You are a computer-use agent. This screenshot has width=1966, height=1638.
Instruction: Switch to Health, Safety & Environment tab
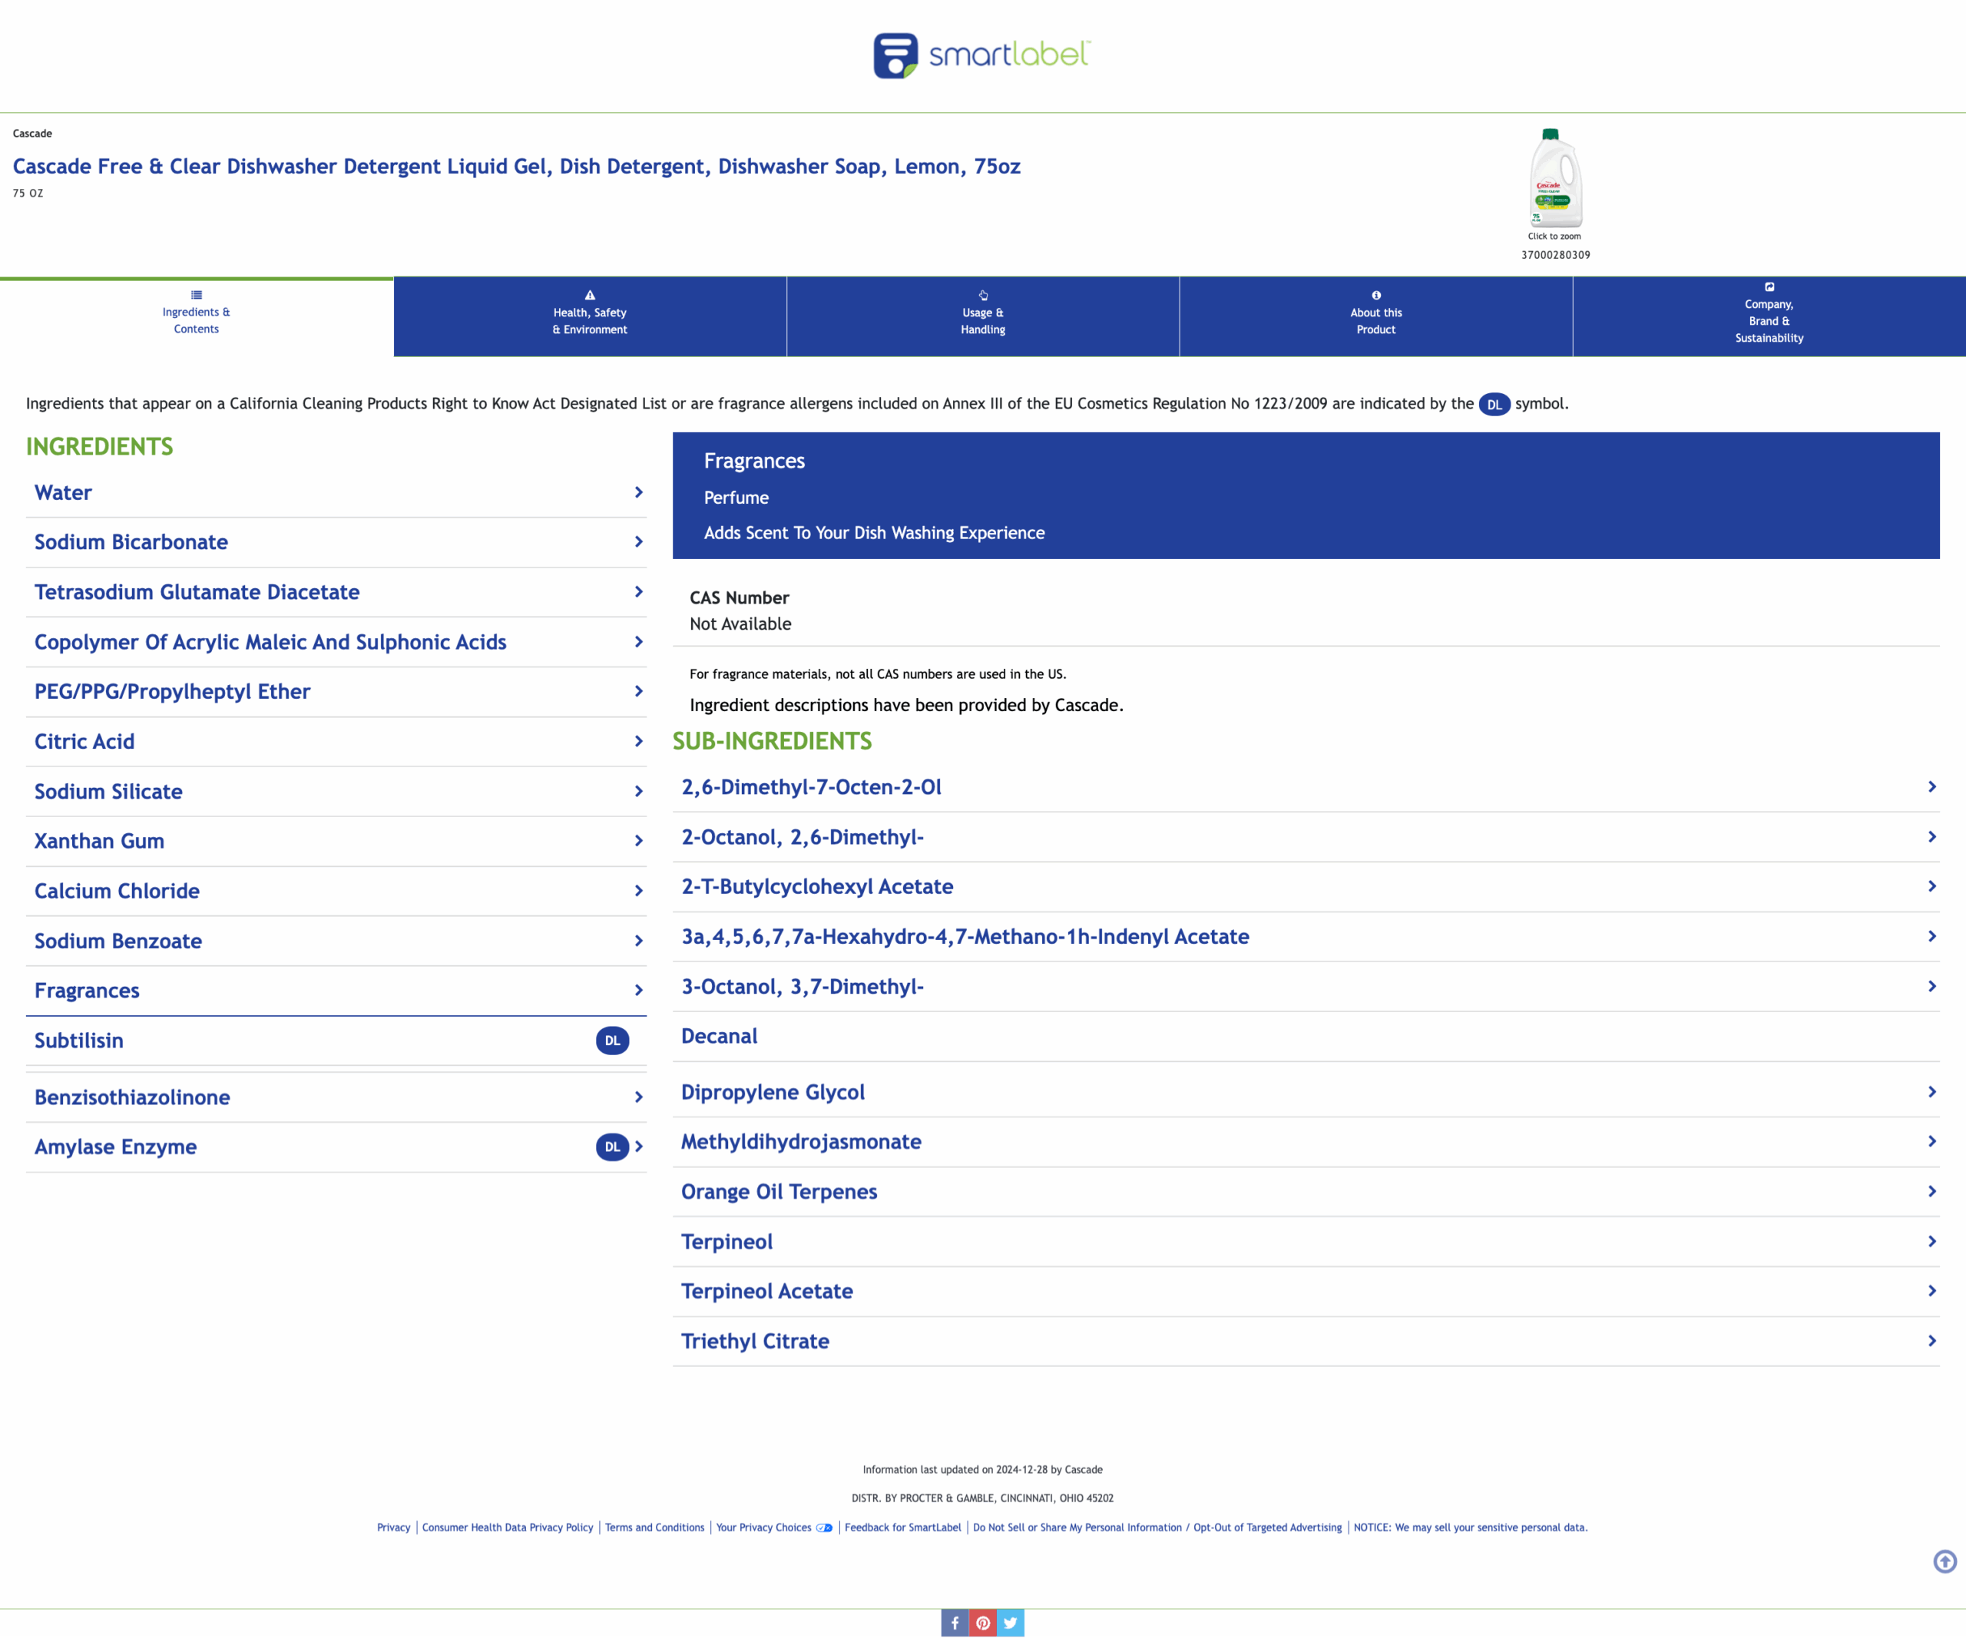590,316
